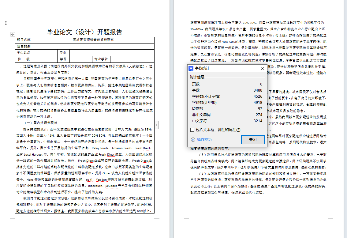347x238 pixels.
Task: Click the WPS W icon in dialog title
Action: tap(191, 68)
